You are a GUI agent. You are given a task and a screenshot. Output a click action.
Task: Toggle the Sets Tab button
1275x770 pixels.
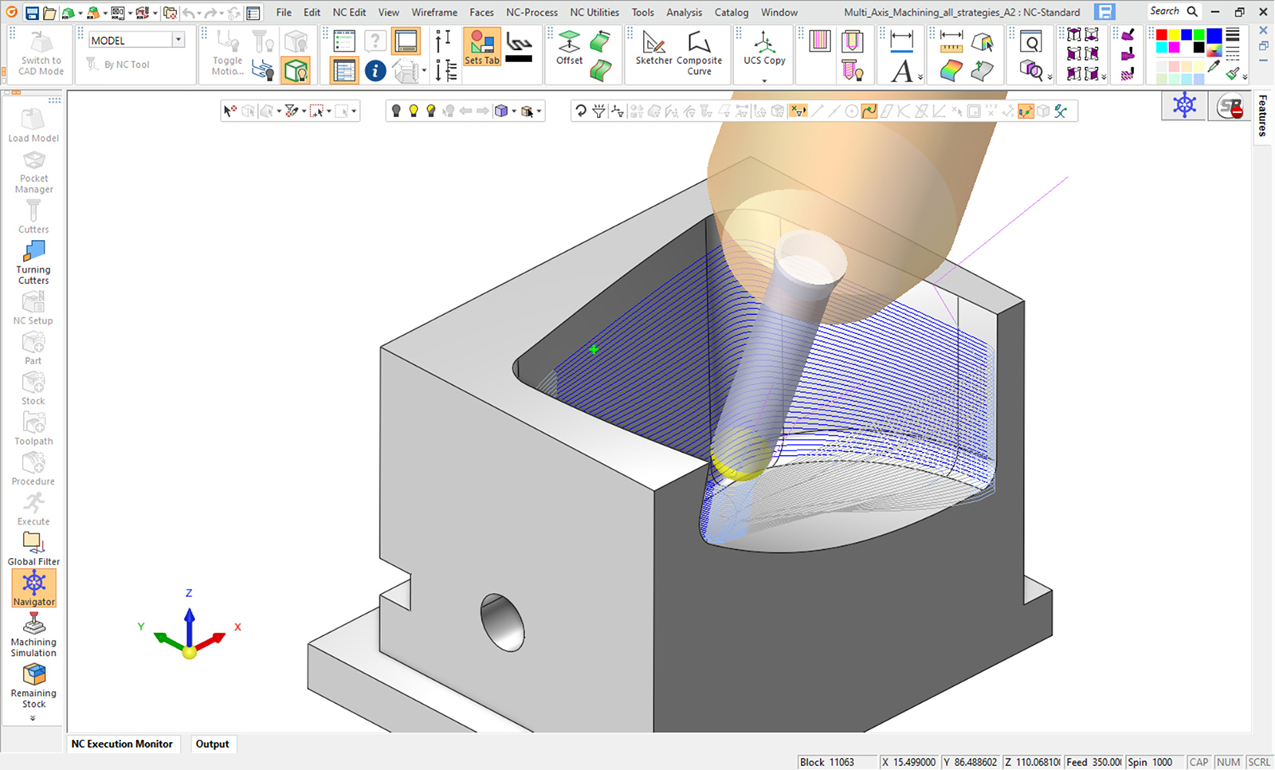click(481, 47)
